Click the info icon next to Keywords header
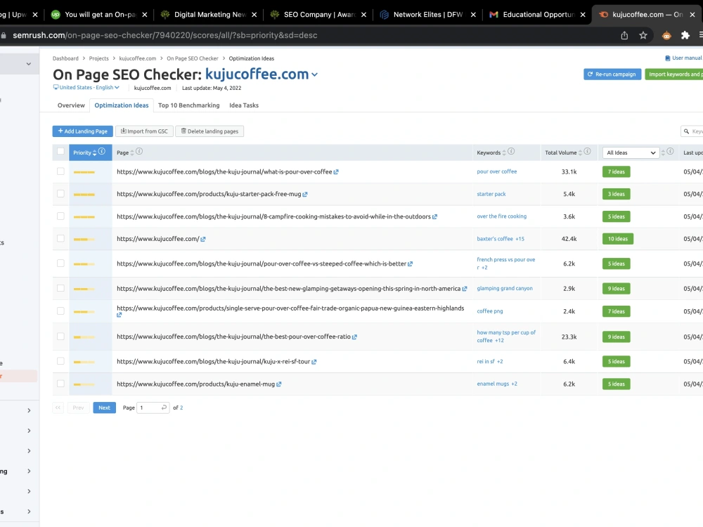The image size is (703, 527). tap(511, 152)
